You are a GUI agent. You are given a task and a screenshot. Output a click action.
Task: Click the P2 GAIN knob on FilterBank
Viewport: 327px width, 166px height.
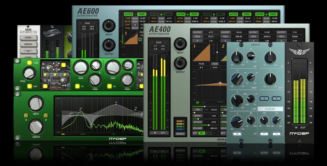113,68
